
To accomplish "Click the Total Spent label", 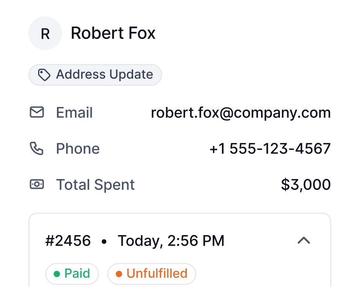I will tap(95, 184).
